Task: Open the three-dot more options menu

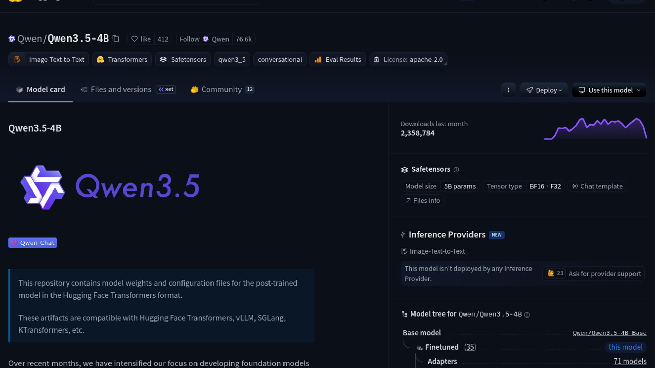Action: coord(508,90)
